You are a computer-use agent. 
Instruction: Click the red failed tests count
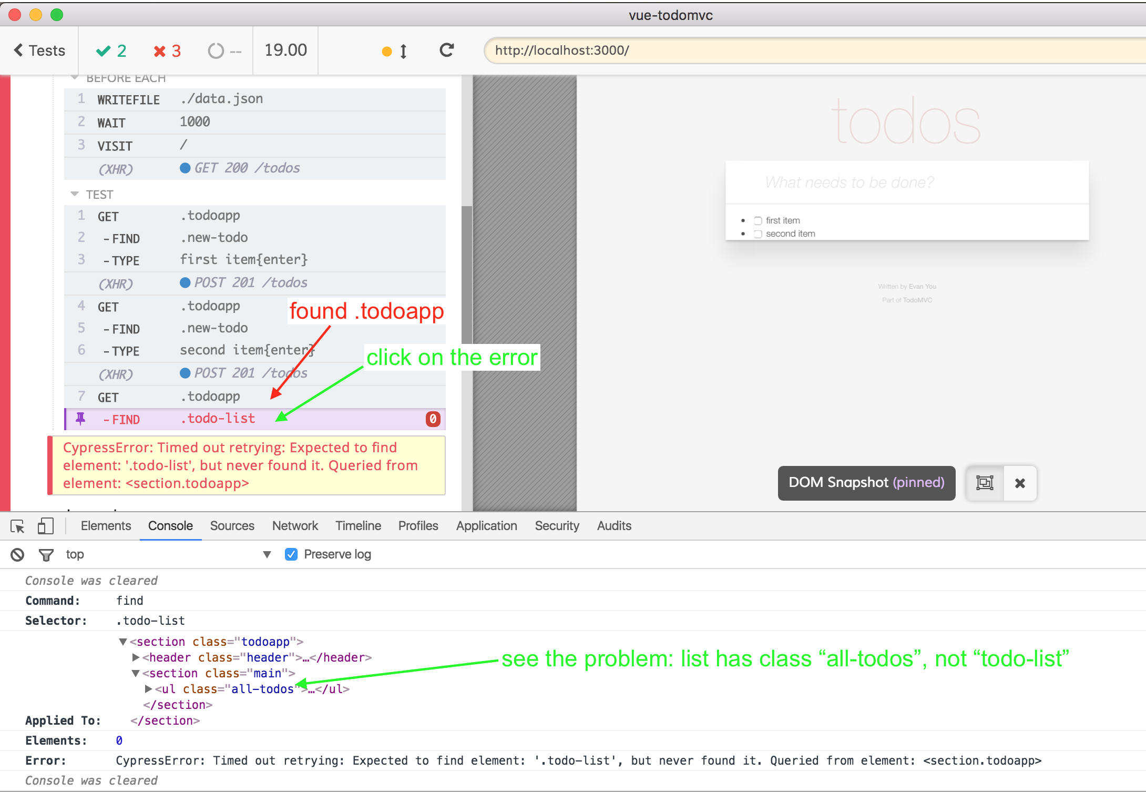(167, 51)
